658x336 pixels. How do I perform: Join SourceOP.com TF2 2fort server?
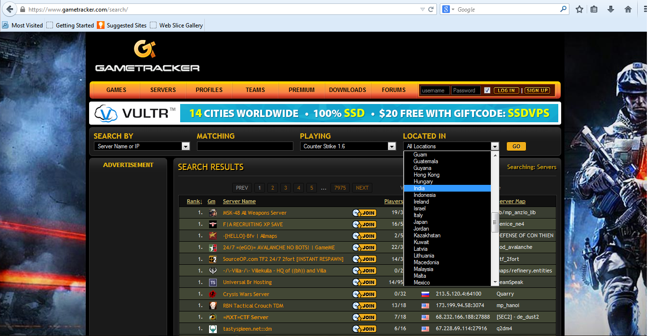pyautogui.click(x=364, y=259)
